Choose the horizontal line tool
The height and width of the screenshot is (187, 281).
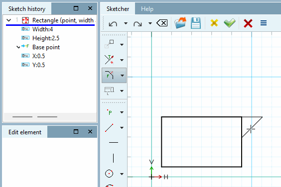[x=114, y=142]
